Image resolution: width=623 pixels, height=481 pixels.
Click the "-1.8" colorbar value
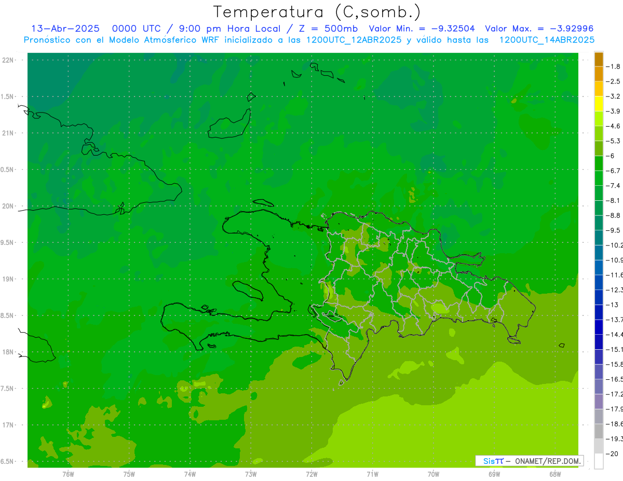pos(613,66)
